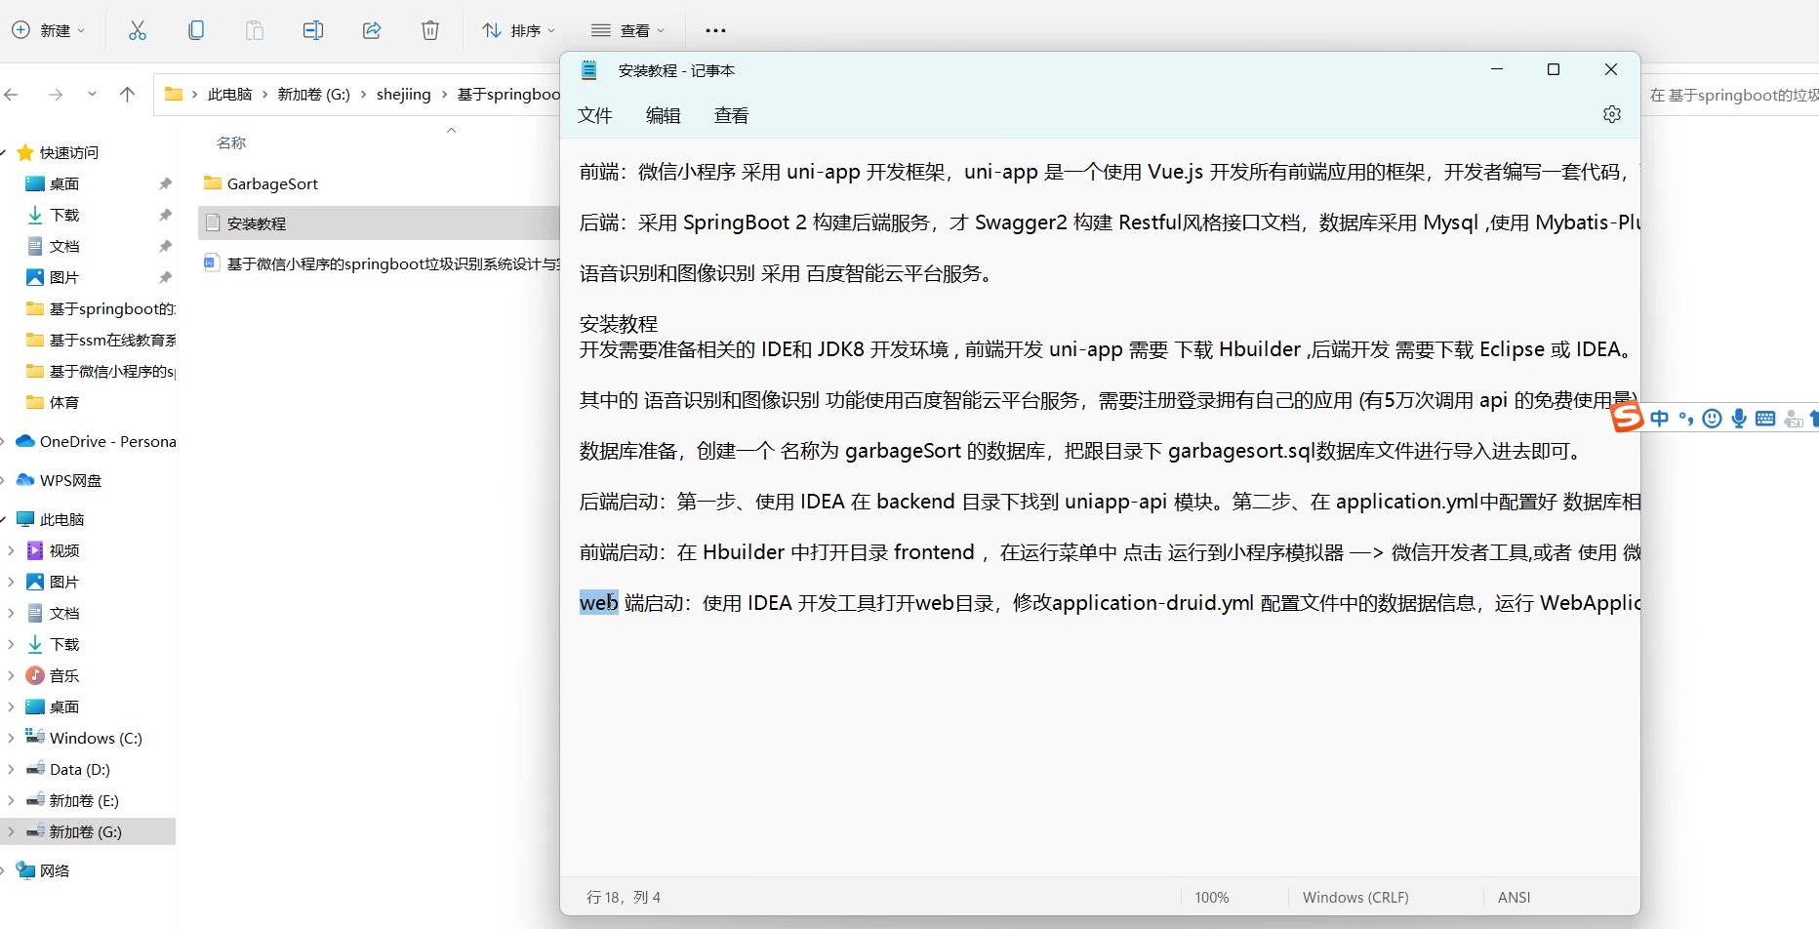The height and width of the screenshot is (929, 1819).
Task: Click Windows (CRLF) line ending in status bar
Action: [x=1355, y=897]
